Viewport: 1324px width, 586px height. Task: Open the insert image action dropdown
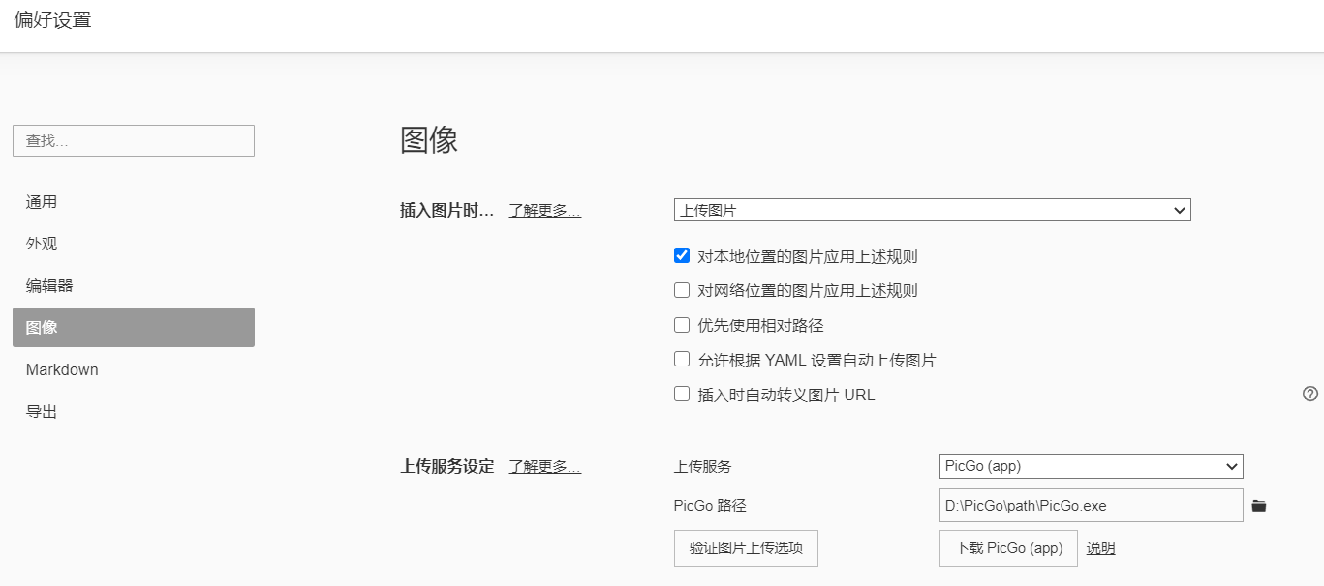pos(932,210)
